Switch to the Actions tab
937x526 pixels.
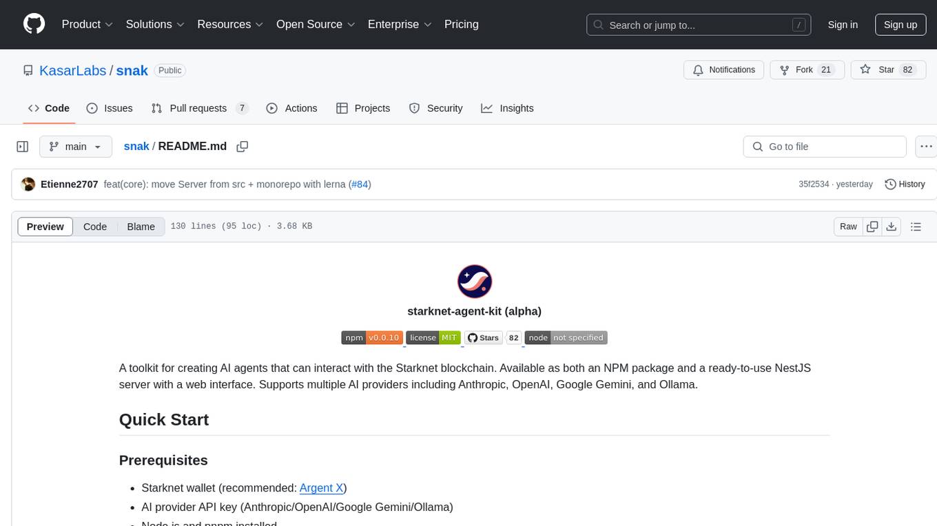291,108
